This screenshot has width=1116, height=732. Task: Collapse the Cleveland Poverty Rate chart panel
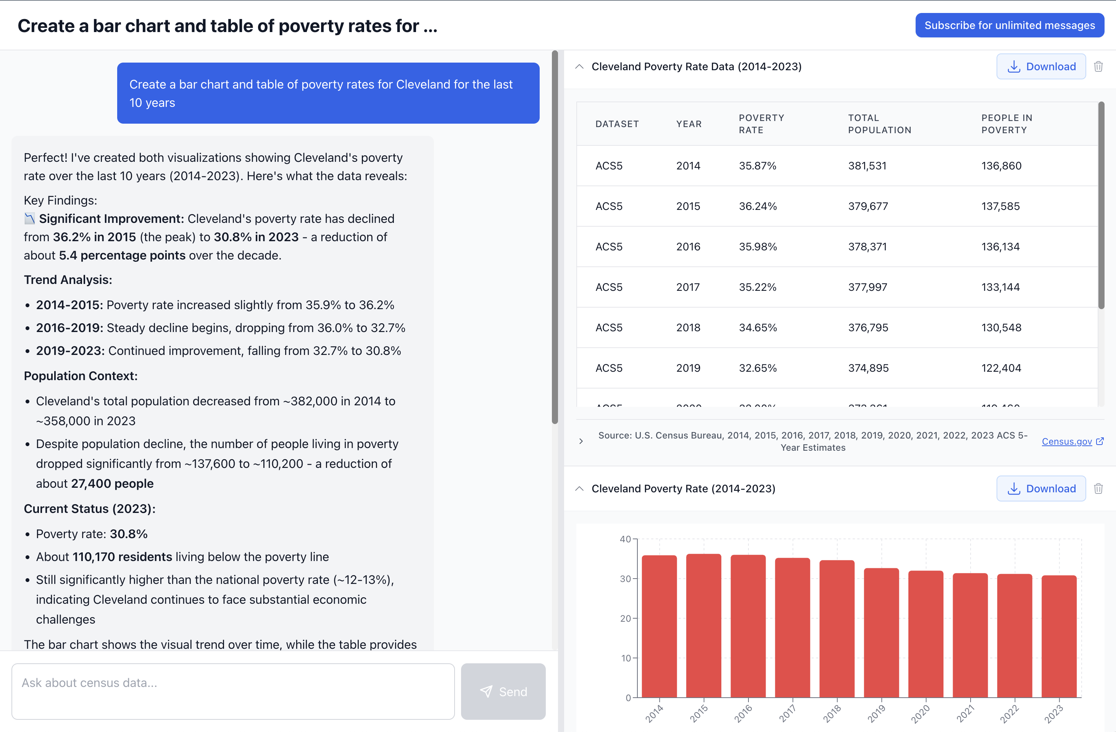580,488
